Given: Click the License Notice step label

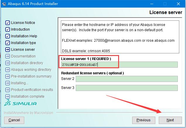Looking at the screenshot, I should click(23, 22).
